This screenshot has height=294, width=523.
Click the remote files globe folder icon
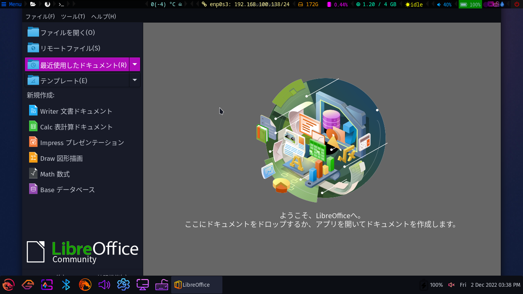coord(33,47)
